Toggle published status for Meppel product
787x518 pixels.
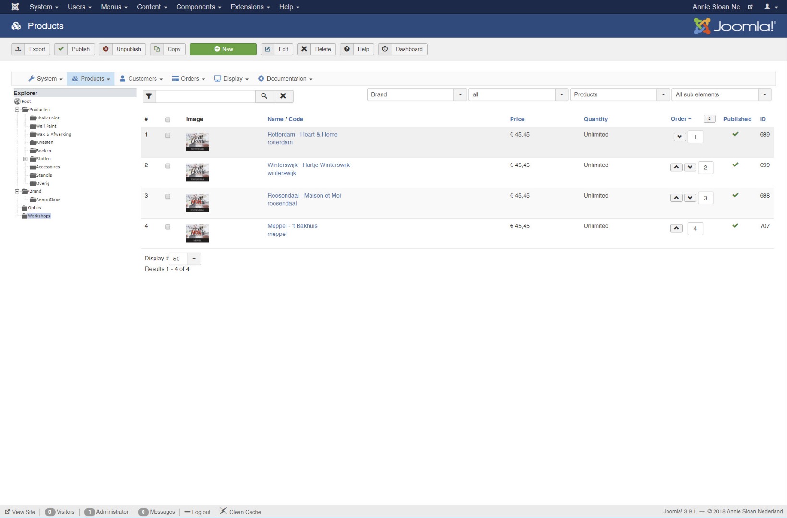(735, 225)
